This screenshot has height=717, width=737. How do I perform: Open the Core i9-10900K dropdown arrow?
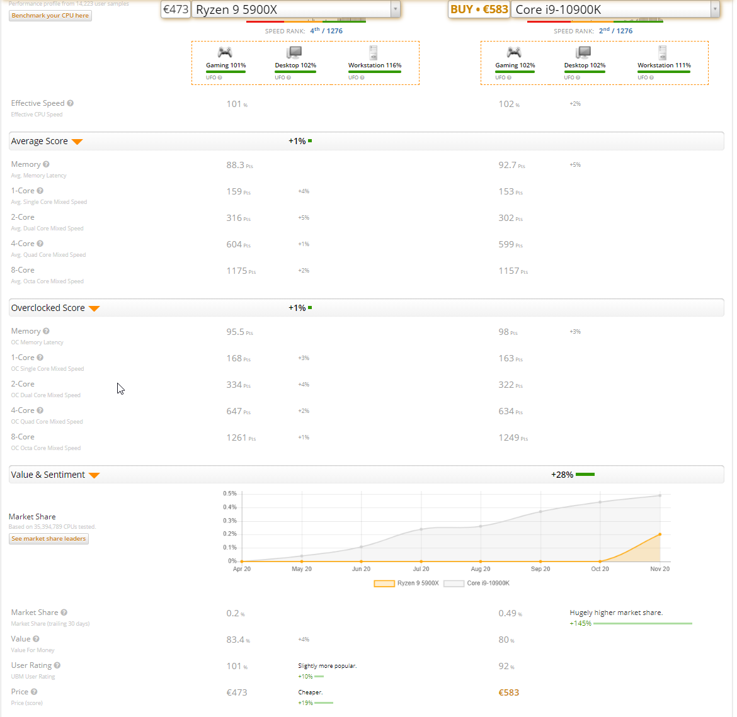pyautogui.click(x=715, y=9)
